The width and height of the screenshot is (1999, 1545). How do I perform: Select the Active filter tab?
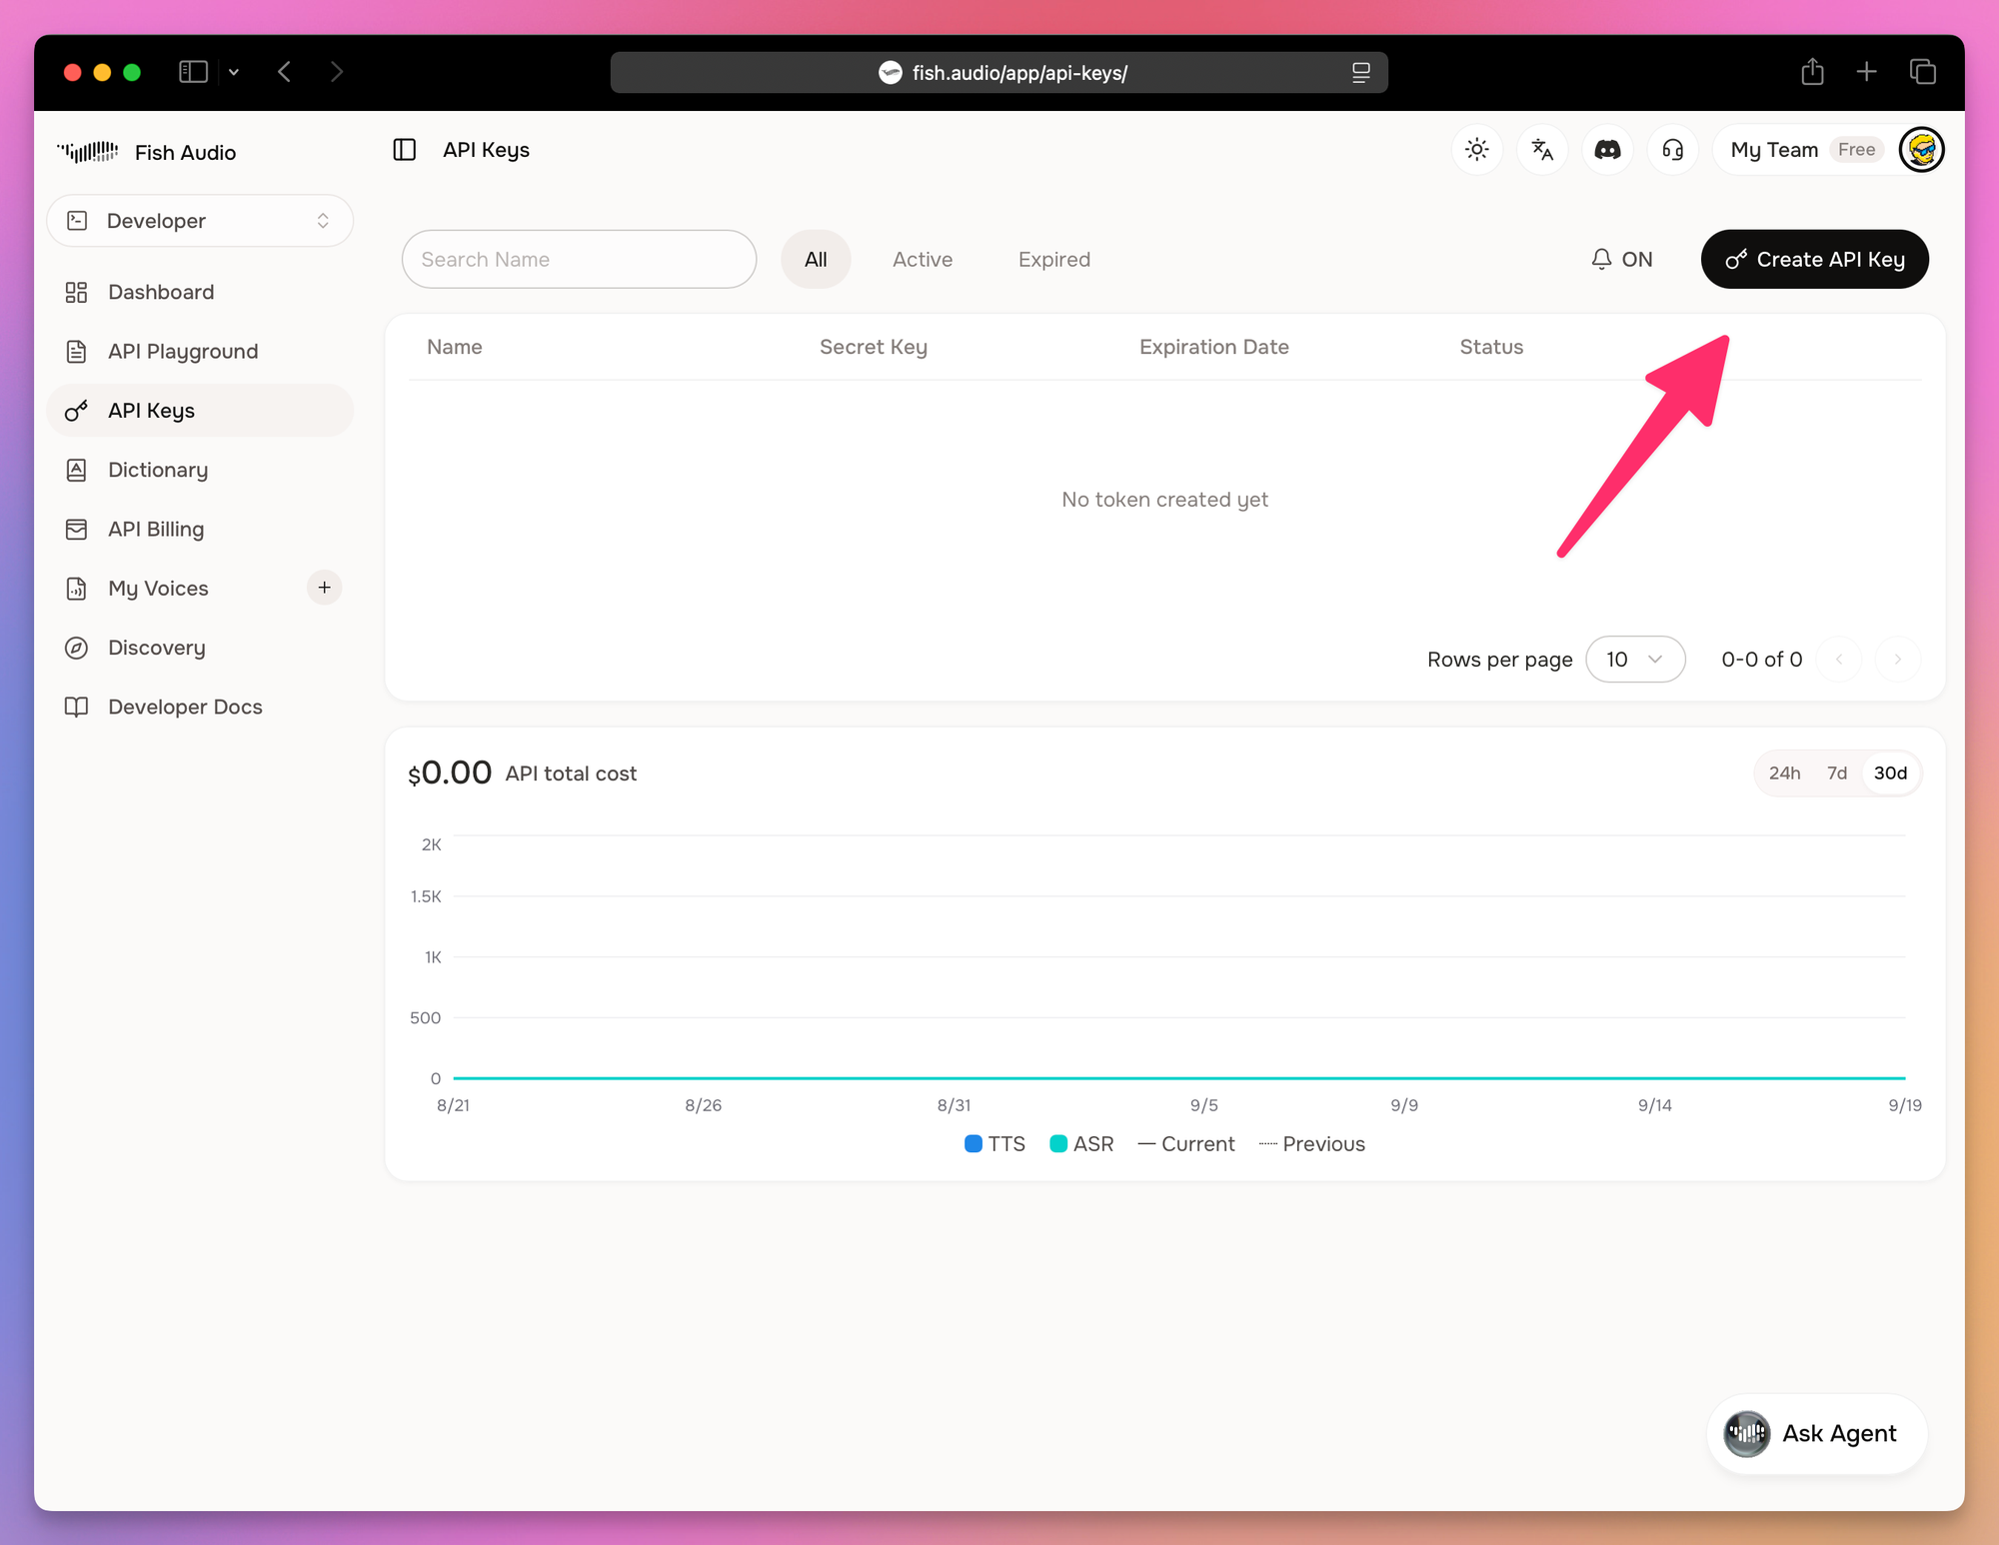coord(923,260)
